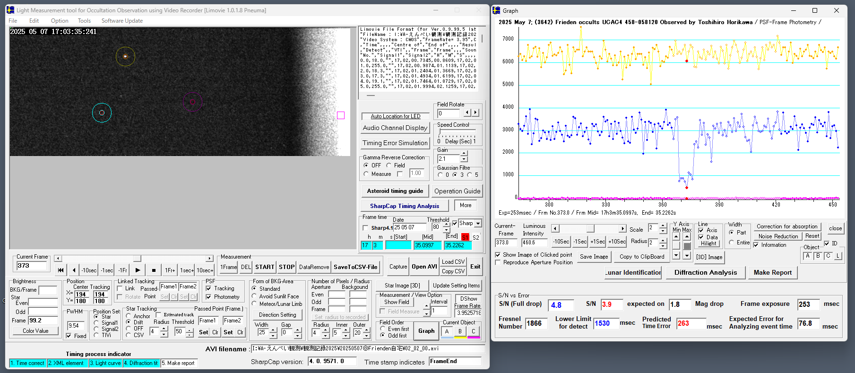
Task: Toggle Show Image of Clicked point
Action: [x=498, y=255]
